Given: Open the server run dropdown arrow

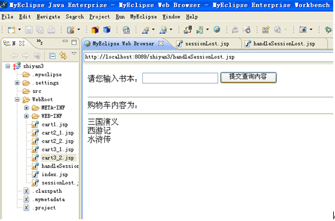Looking at the screenshot, I should pos(208,29).
